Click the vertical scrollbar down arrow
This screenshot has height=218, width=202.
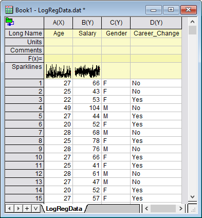pos(192,197)
